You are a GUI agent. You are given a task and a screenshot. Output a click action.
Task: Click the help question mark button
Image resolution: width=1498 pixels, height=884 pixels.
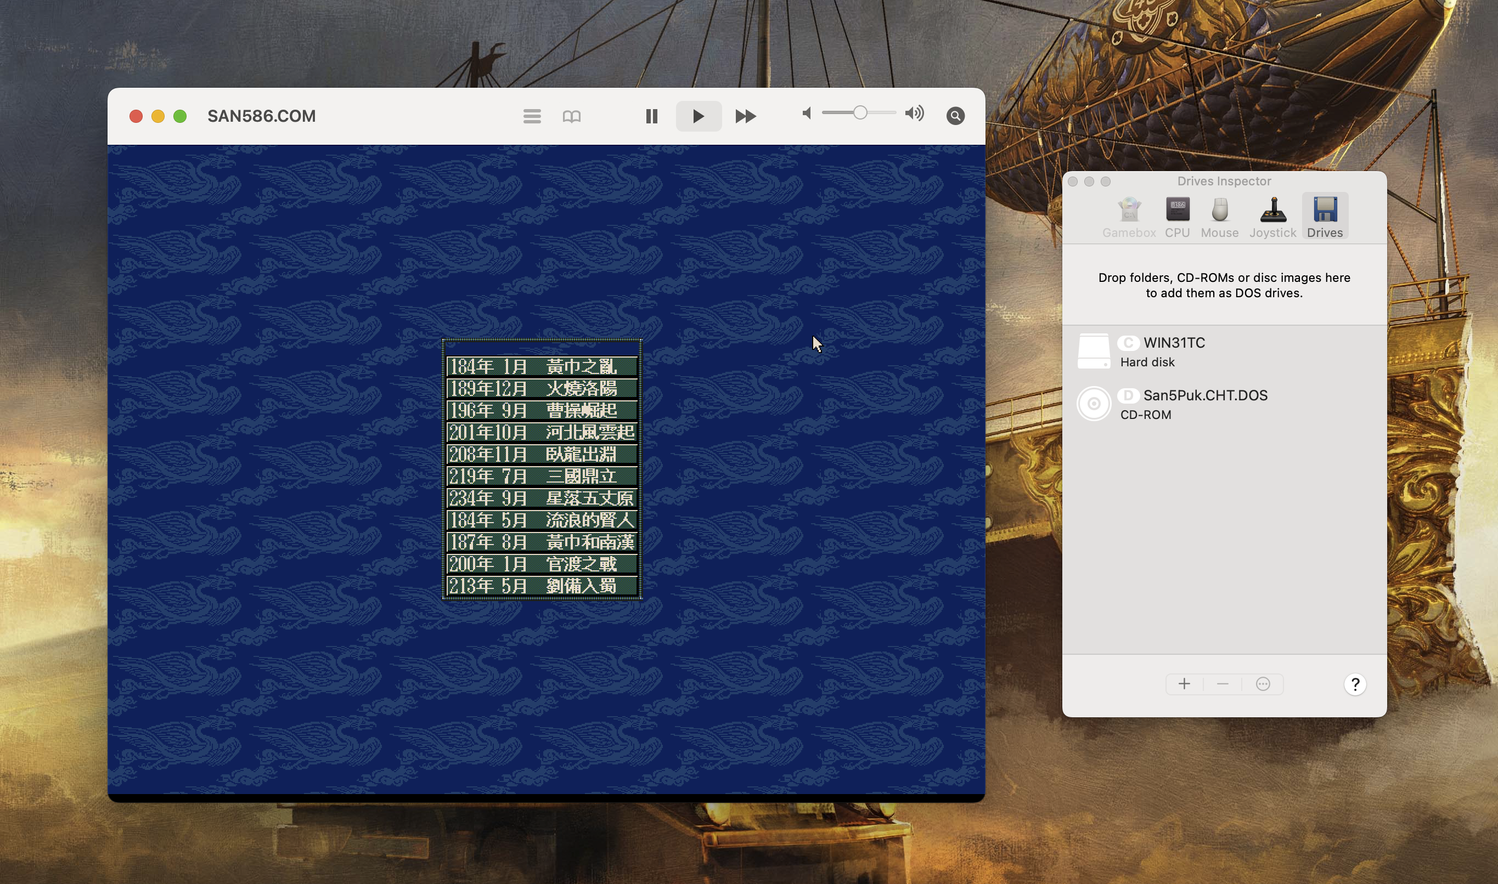[x=1354, y=684]
